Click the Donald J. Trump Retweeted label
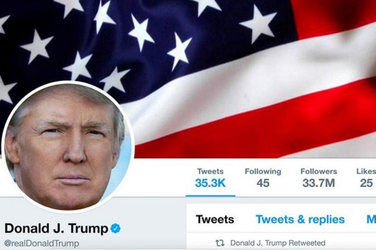The image size is (376, 250). [278, 243]
